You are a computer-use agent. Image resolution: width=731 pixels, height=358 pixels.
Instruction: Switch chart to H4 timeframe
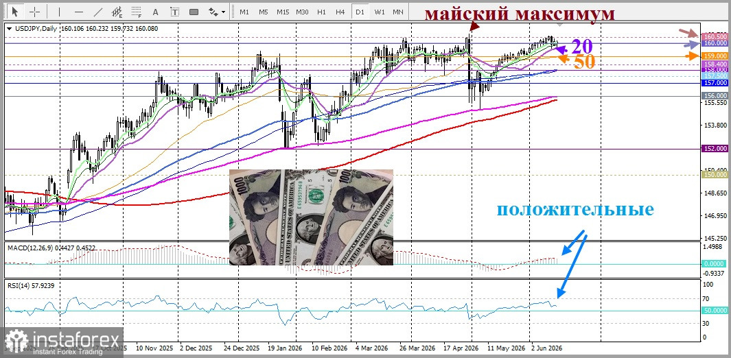click(340, 12)
